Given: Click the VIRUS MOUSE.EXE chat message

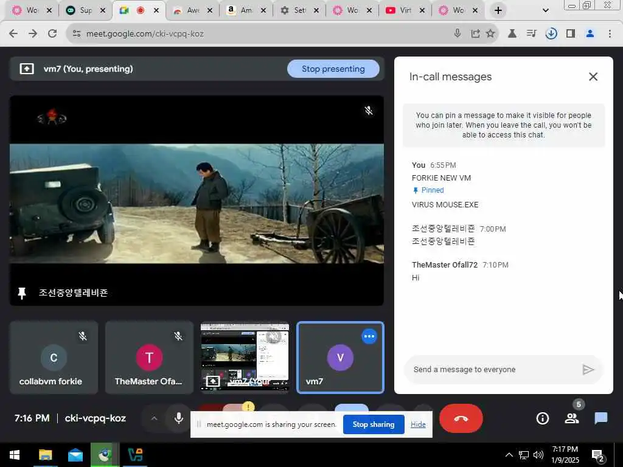Looking at the screenshot, I should [445, 205].
